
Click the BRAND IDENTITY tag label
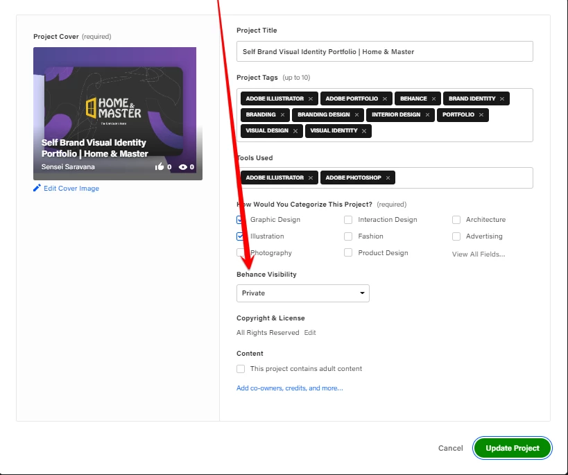472,98
